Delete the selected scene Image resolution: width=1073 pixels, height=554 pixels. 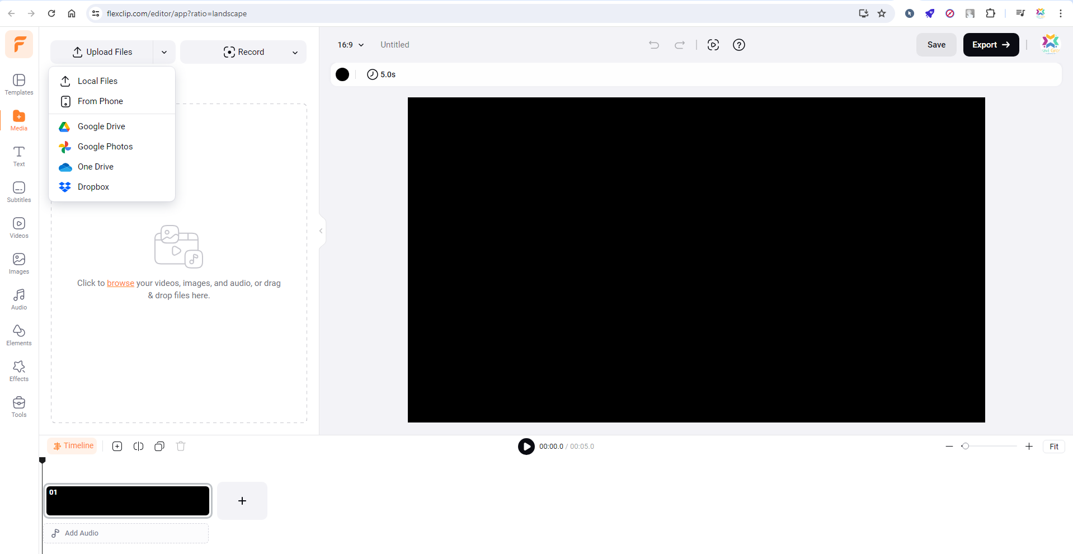(180, 446)
